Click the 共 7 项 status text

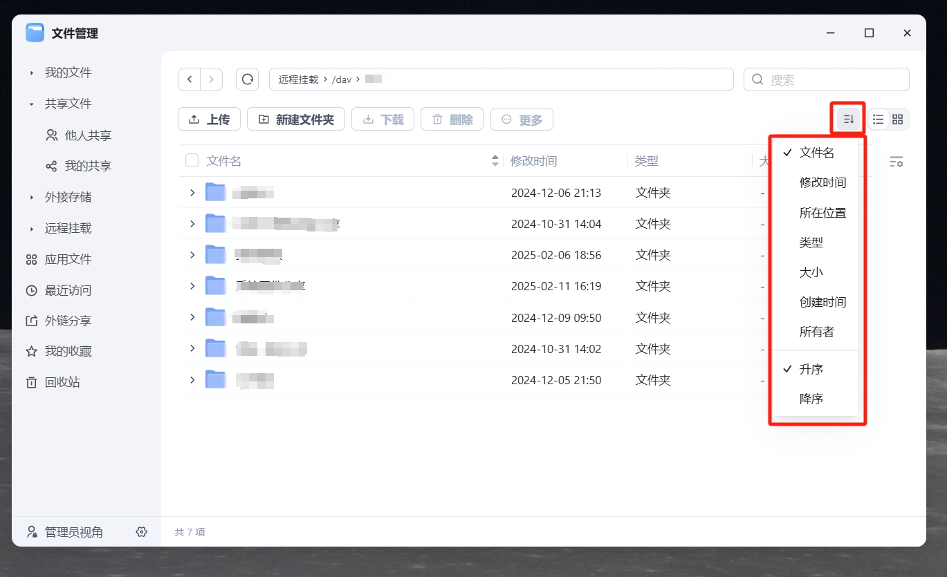pyautogui.click(x=190, y=532)
